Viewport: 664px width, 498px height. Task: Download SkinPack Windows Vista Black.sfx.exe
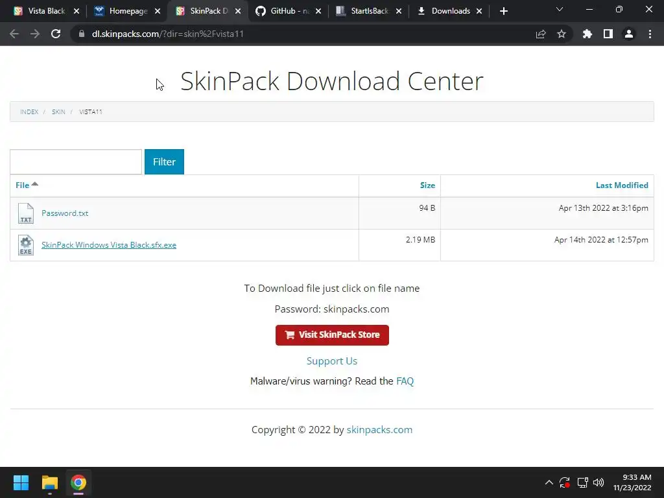[109, 244]
